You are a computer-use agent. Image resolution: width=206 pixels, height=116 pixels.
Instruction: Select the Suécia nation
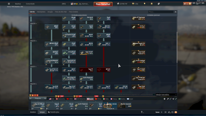coord(122,99)
